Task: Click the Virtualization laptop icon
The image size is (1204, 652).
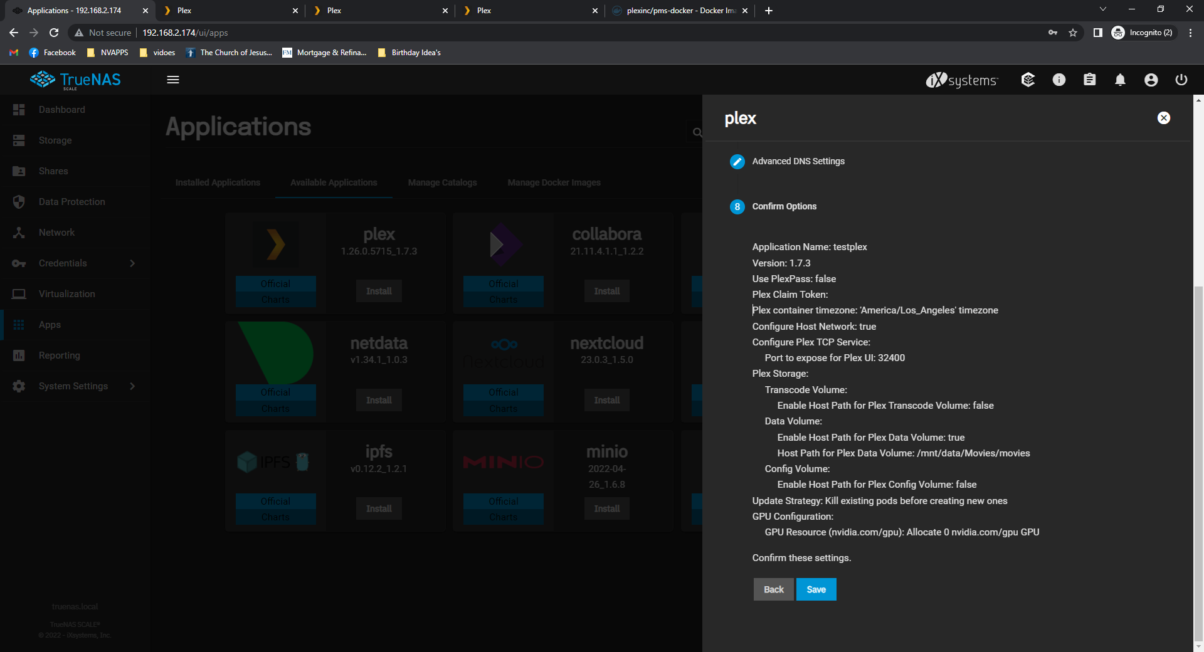Action: (x=19, y=294)
